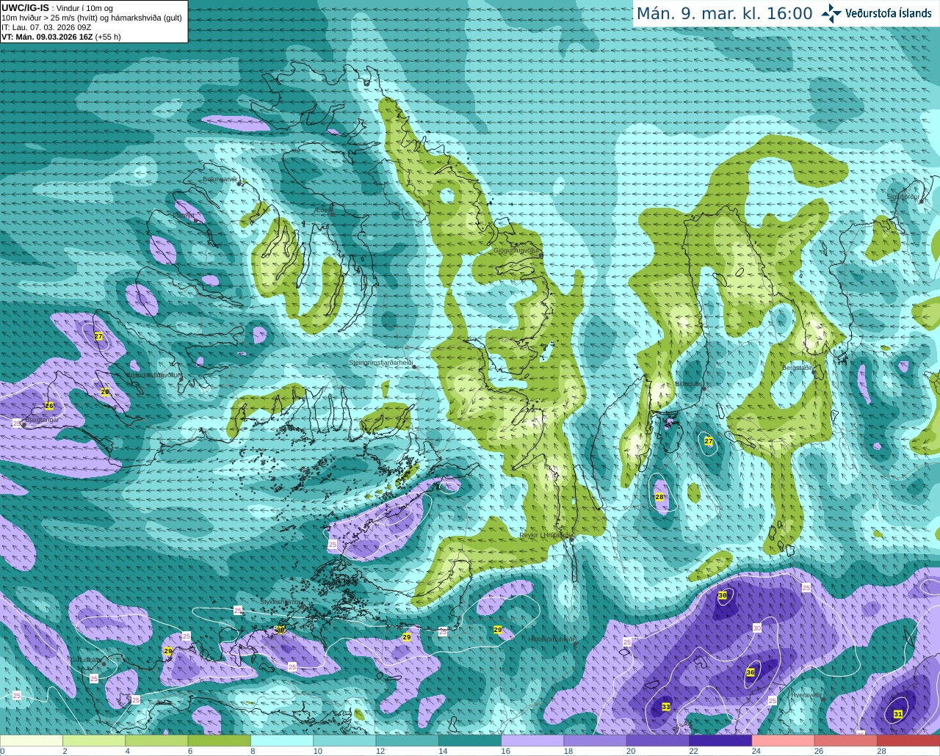Click the yellow 28 maximum gust marker
940x756 pixels.
(659, 498)
